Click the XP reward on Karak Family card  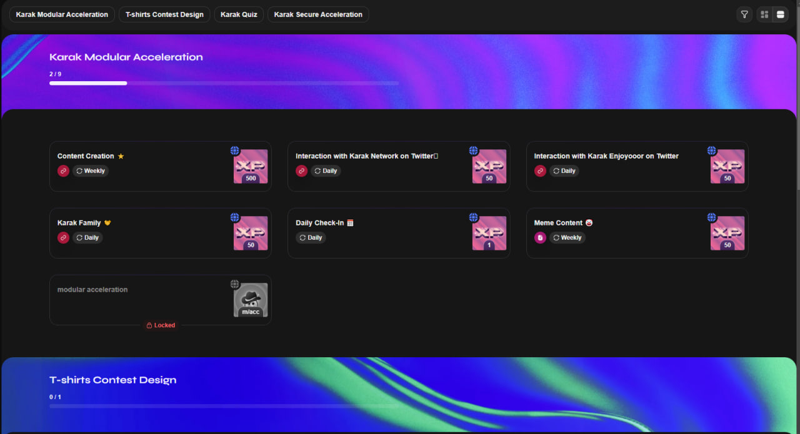(x=251, y=233)
